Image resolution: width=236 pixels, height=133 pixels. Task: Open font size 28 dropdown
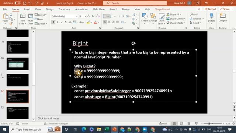[85, 16]
